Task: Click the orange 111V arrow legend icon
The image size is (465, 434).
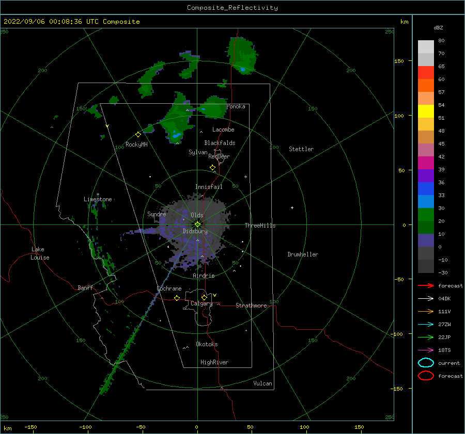Action: coord(426,311)
